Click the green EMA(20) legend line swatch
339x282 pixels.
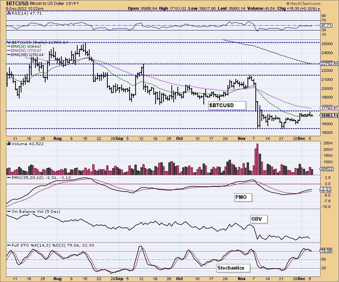[x=9, y=46]
